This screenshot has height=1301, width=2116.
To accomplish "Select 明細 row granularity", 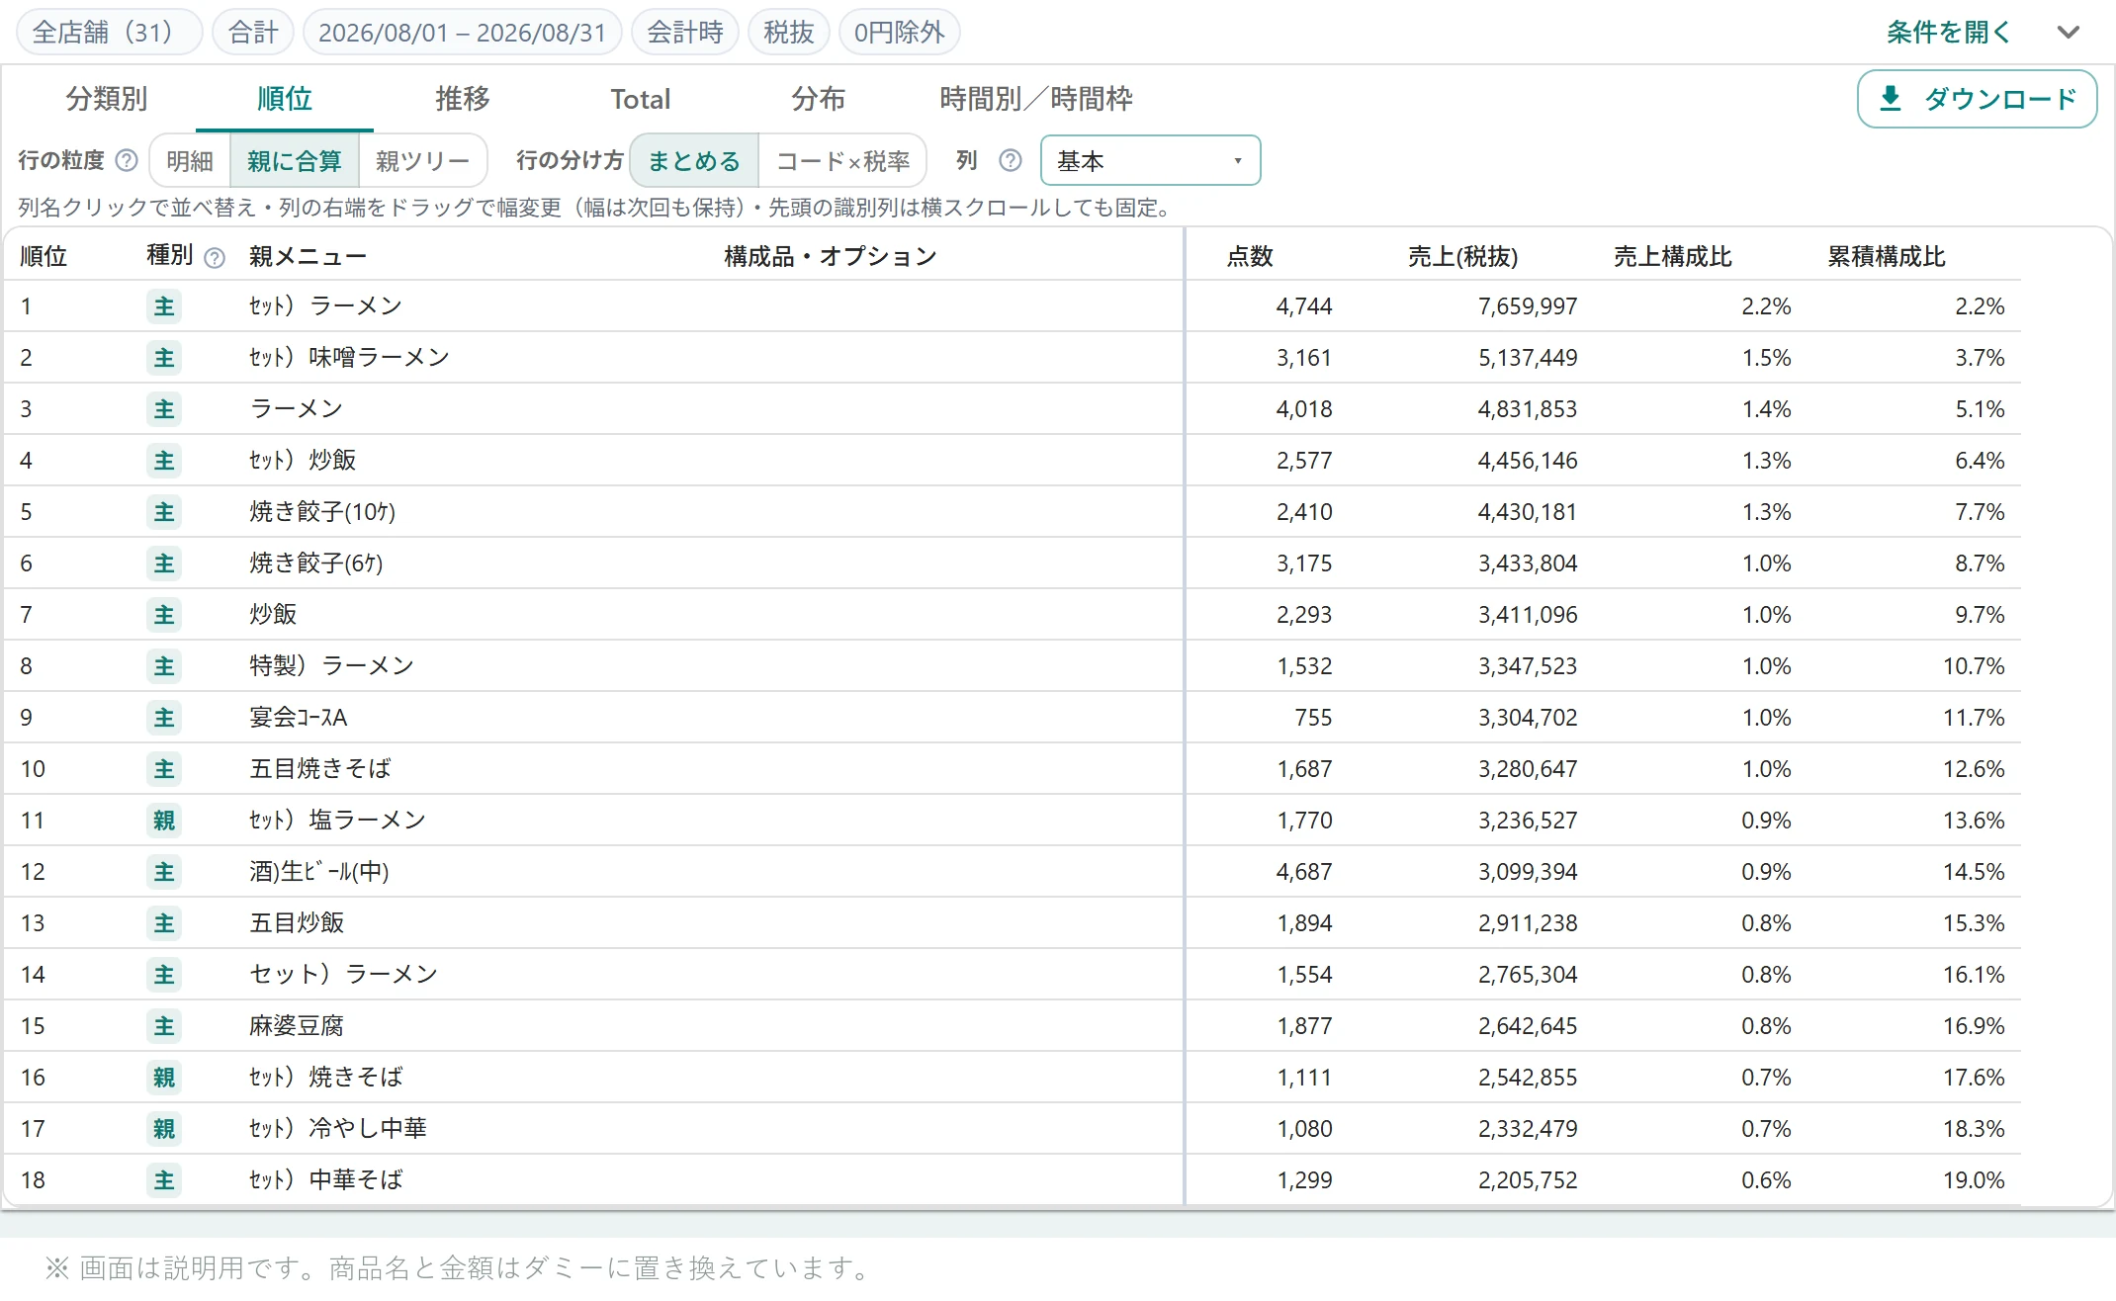I will point(190,160).
